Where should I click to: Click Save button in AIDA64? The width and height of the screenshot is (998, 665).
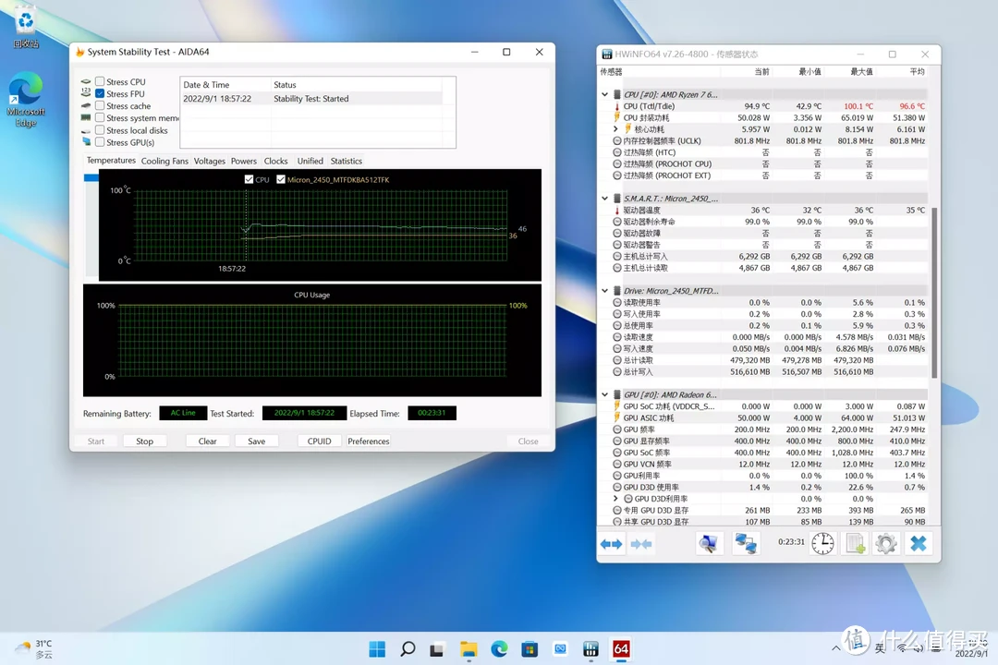click(x=257, y=441)
